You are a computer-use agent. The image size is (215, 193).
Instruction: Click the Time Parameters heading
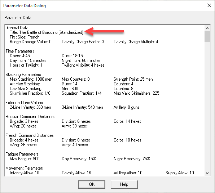(20, 51)
